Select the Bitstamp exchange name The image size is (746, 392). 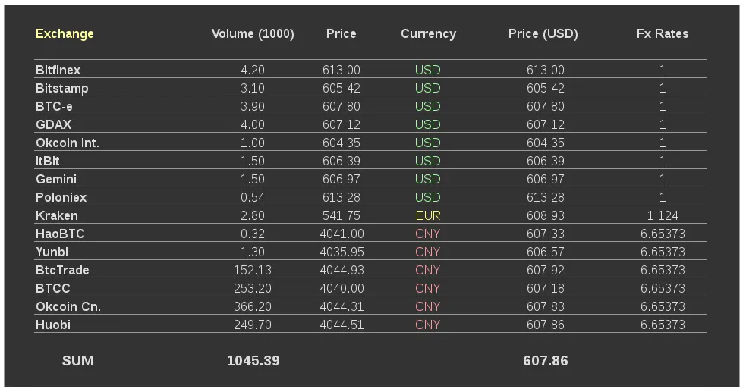point(61,89)
